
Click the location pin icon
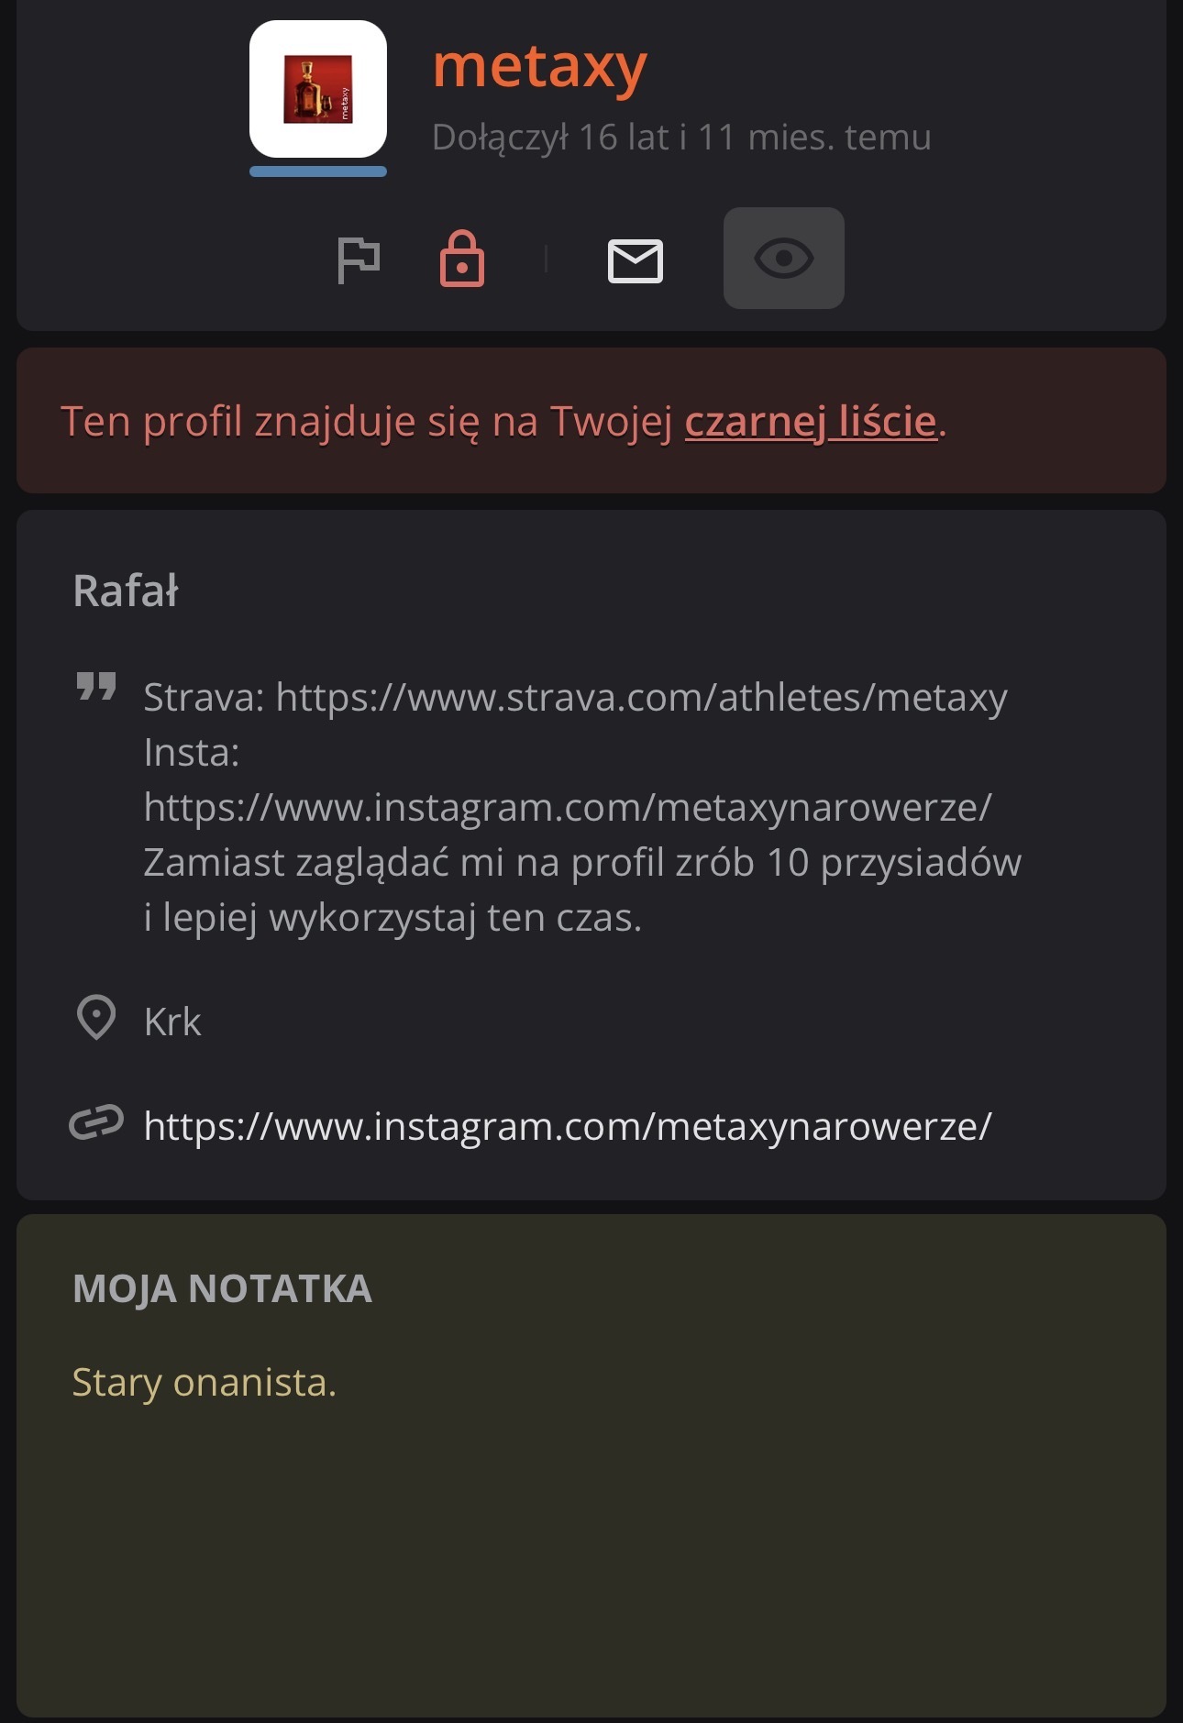(x=95, y=1018)
